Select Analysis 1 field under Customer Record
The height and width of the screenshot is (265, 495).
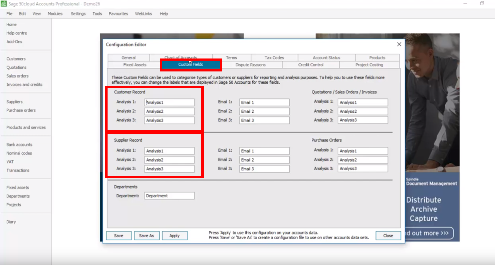coord(169,102)
